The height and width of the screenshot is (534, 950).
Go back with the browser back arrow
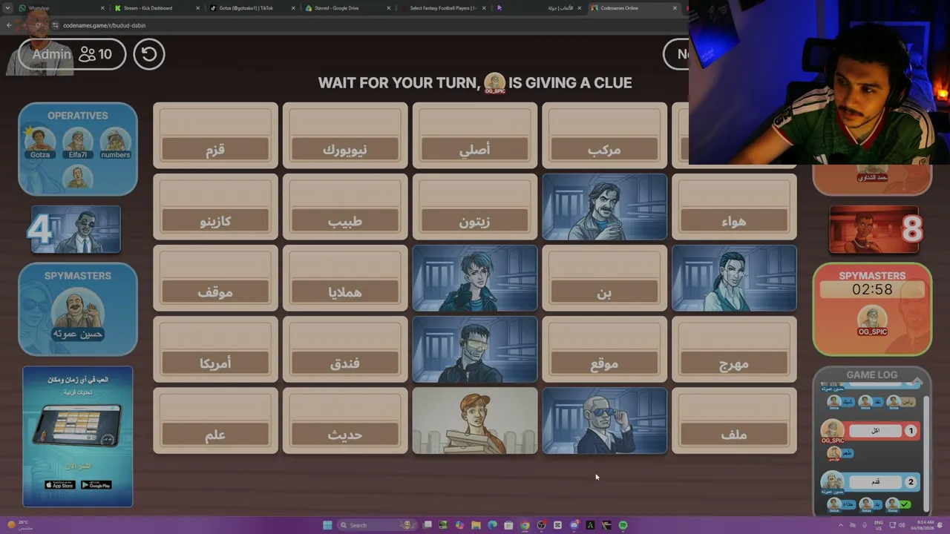click(9, 25)
